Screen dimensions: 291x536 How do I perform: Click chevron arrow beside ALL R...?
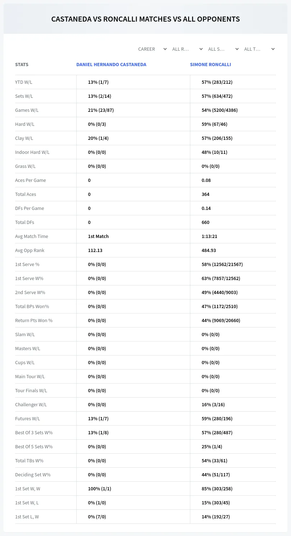pyautogui.click(x=201, y=49)
